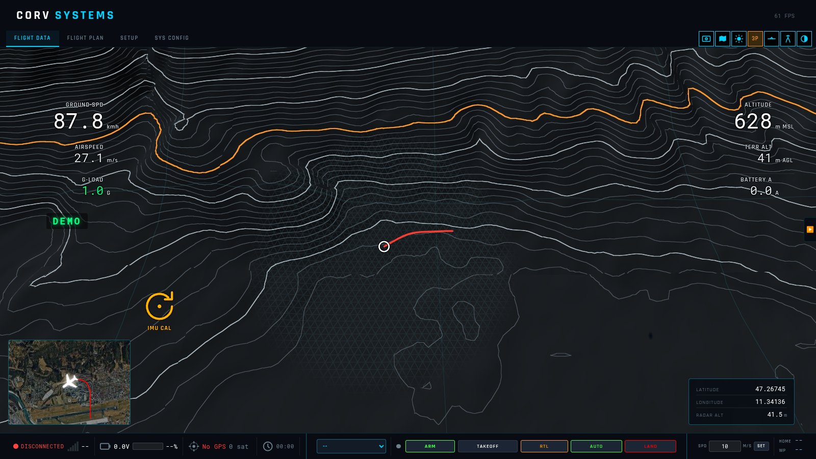816x459 pixels.
Task: Click the ARM button
Action: click(430, 446)
